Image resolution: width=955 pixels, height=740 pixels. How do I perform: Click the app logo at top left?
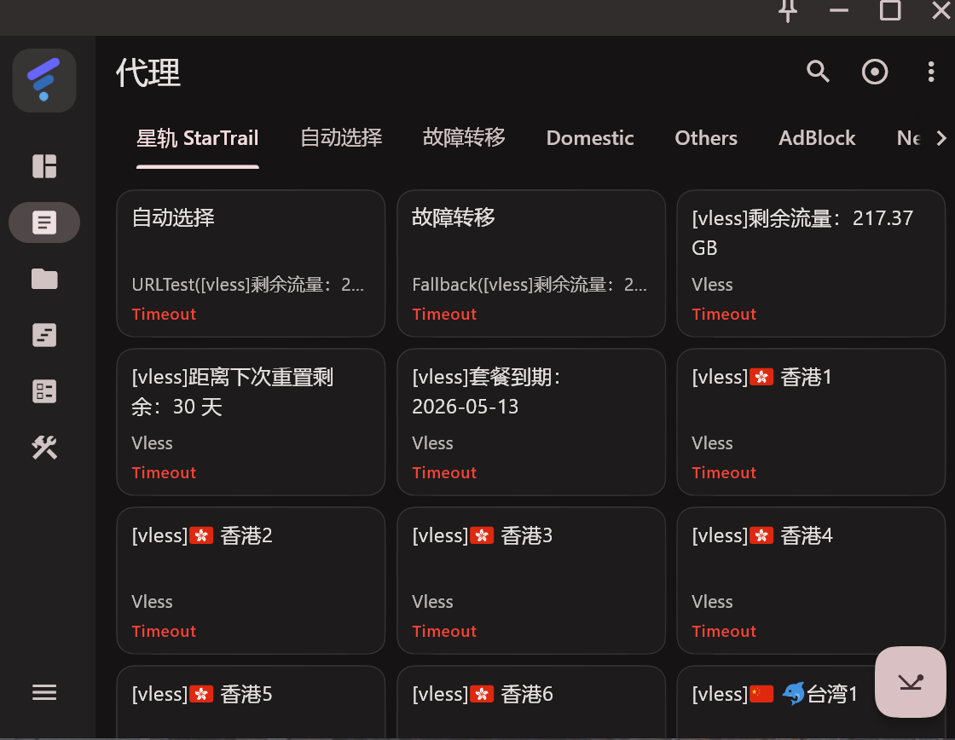tap(44, 80)
